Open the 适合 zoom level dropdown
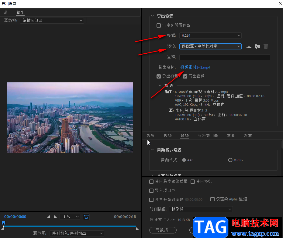 [x=70, y=217]
